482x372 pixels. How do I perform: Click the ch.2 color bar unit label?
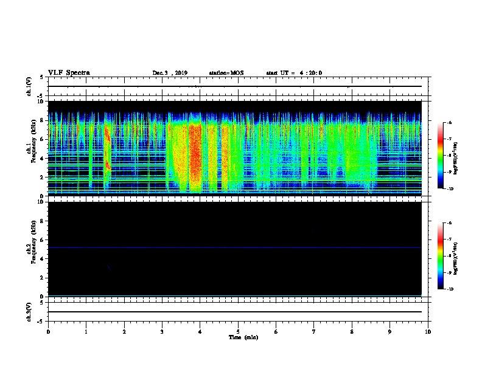pos(456,259)
